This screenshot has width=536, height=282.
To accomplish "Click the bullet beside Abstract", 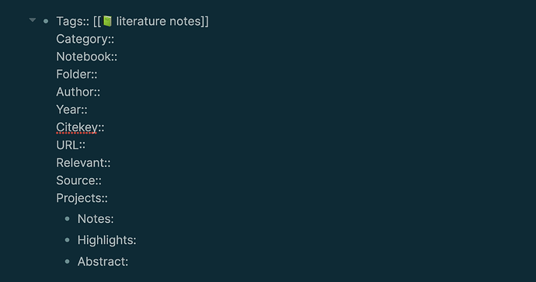I will 68,262.
